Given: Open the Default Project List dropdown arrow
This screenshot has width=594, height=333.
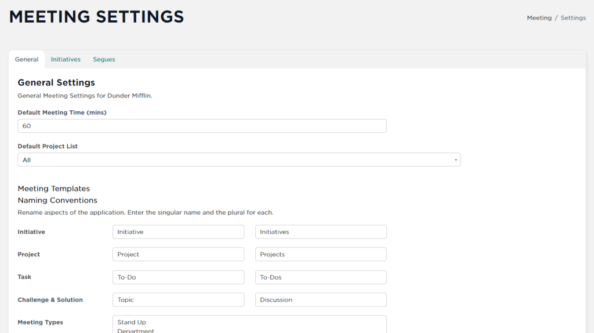Looking at the screenshot, I should coord(455,160).
